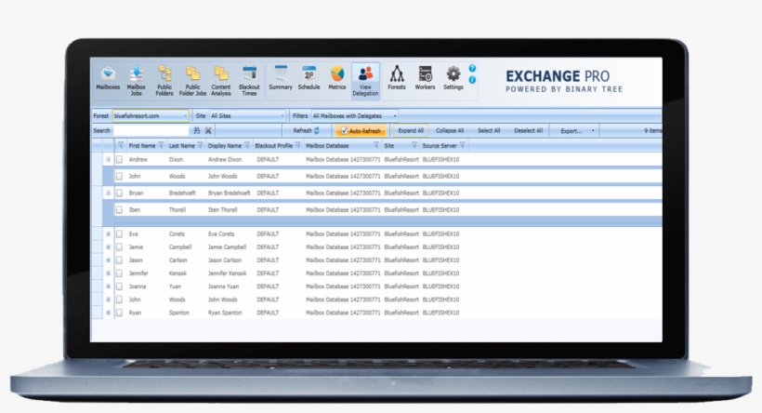Click Collapse All
This screenshot has height=413, width=762.
point(450,130)
